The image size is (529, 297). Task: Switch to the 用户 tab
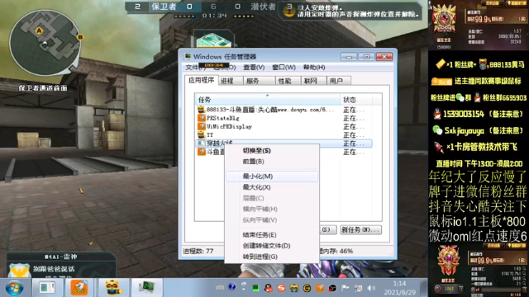coord(339,81)
